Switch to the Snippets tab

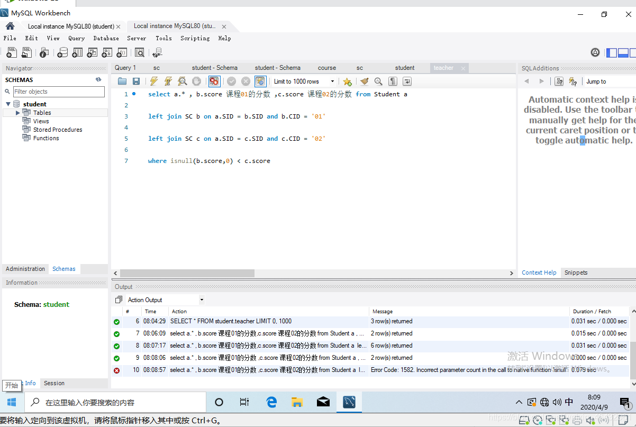576,272
